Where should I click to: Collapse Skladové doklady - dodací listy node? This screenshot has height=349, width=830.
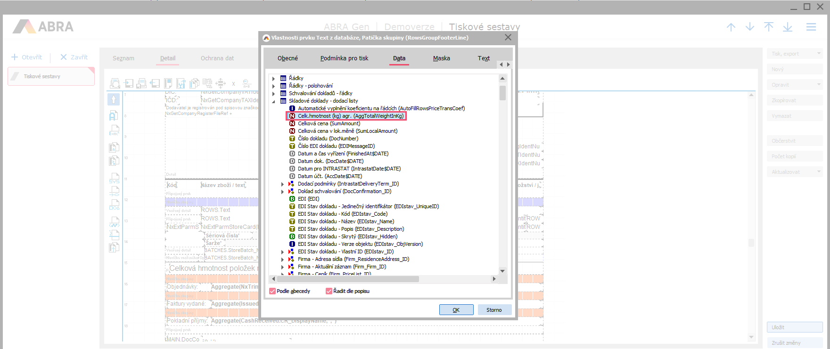pyautogui.click(x=274, y=101)
